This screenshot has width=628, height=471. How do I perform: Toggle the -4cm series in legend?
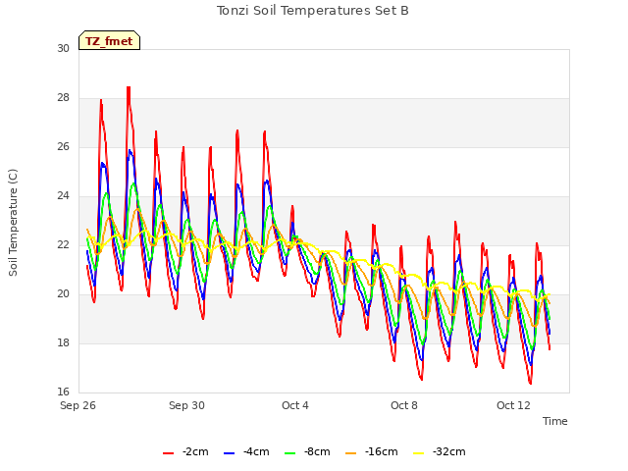pos(246,452)
